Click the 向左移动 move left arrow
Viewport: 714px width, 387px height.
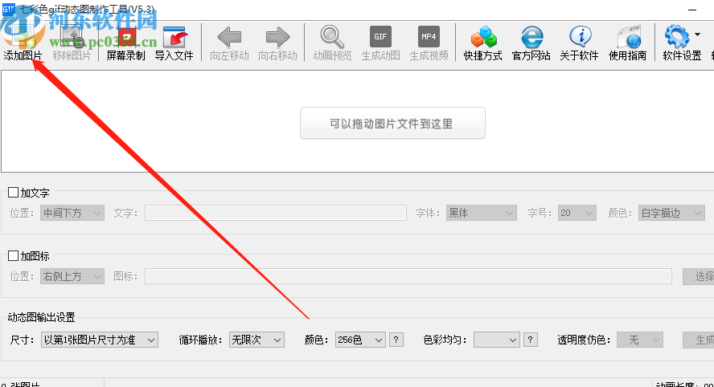pyautogui.click(x=229, y=37)
